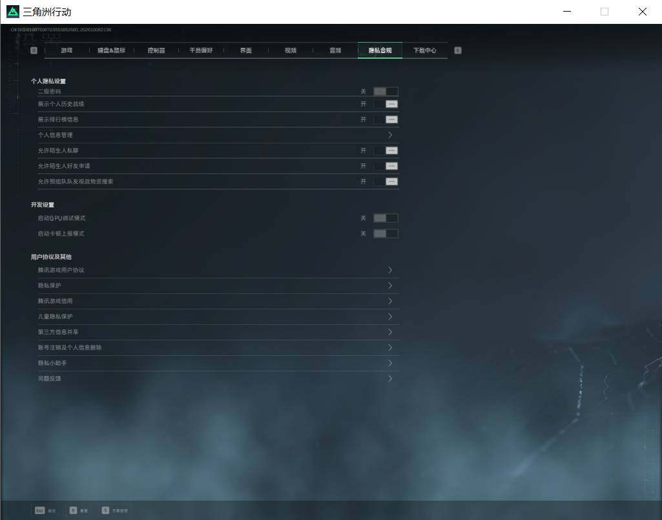Expand 个人信息管理 via its chevron arrow

390,135
